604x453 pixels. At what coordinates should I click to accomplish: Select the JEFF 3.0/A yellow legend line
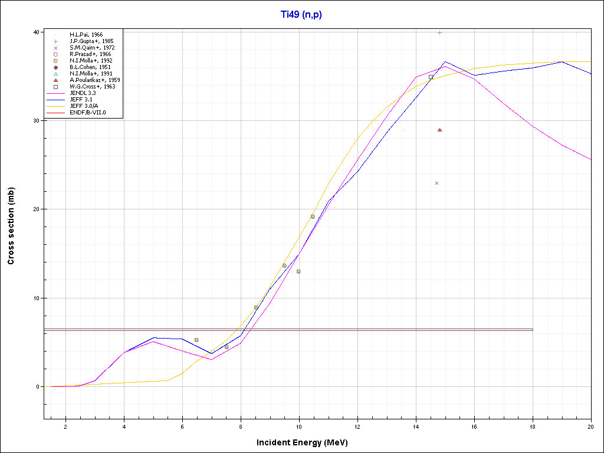[55, 106]
